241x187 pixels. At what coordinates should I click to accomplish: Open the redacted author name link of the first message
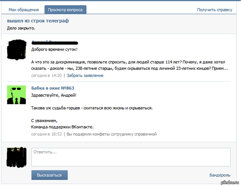(x=55, y=43)
